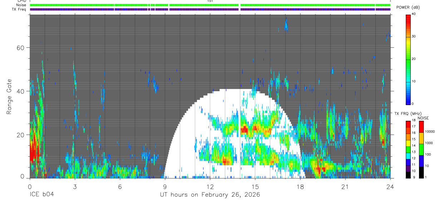
Task: Click the 24 tick on the UT hours axis
Action: pyautogui.click(x=390, y=187)
